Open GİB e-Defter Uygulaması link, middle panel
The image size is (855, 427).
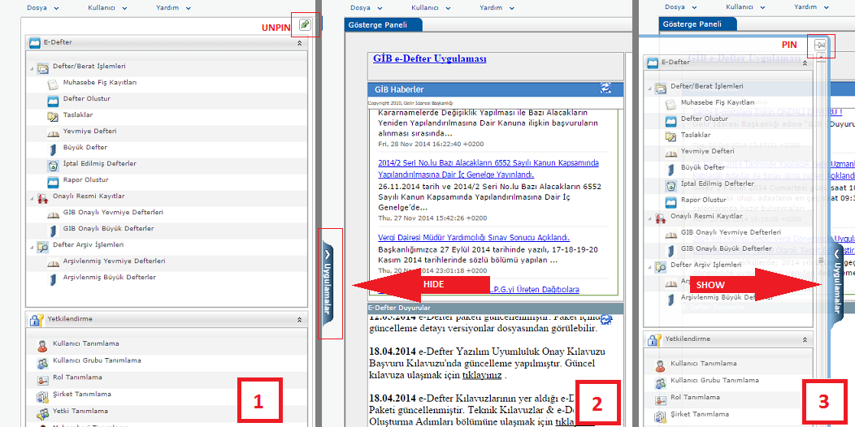tap(430, 58)
